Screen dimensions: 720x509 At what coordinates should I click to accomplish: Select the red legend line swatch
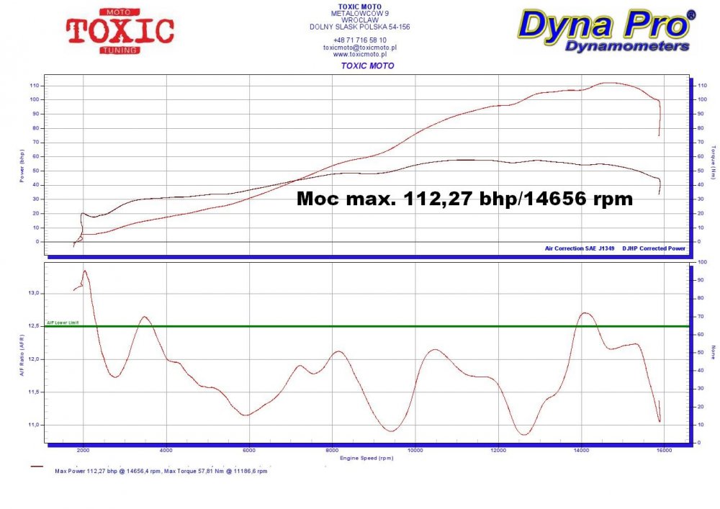pos(39,466)
